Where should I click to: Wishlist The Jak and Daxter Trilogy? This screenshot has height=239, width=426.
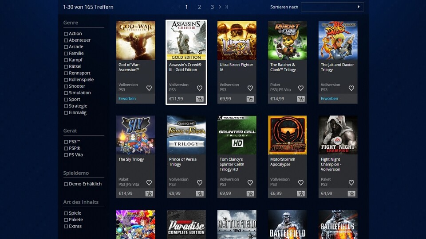tap(351, 88)
